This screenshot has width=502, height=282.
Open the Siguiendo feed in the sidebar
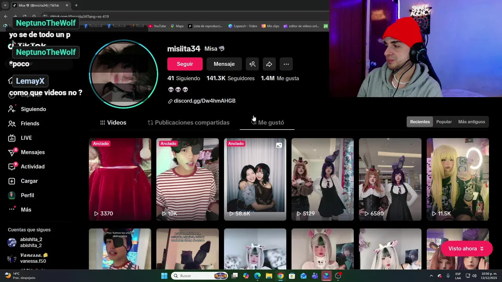[27, 109]
